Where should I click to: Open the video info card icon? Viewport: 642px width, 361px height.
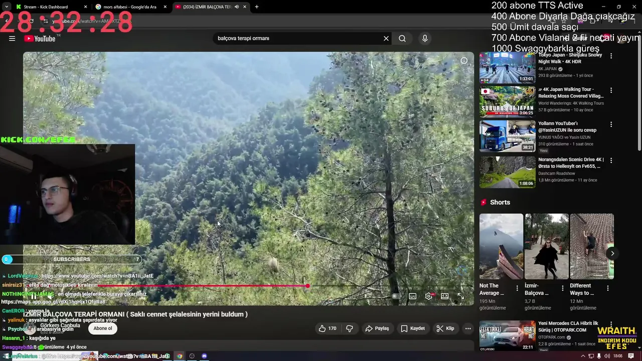coord(464,61)
